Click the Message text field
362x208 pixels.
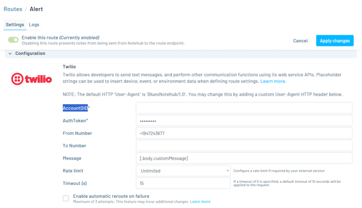(x=244, y=158)
